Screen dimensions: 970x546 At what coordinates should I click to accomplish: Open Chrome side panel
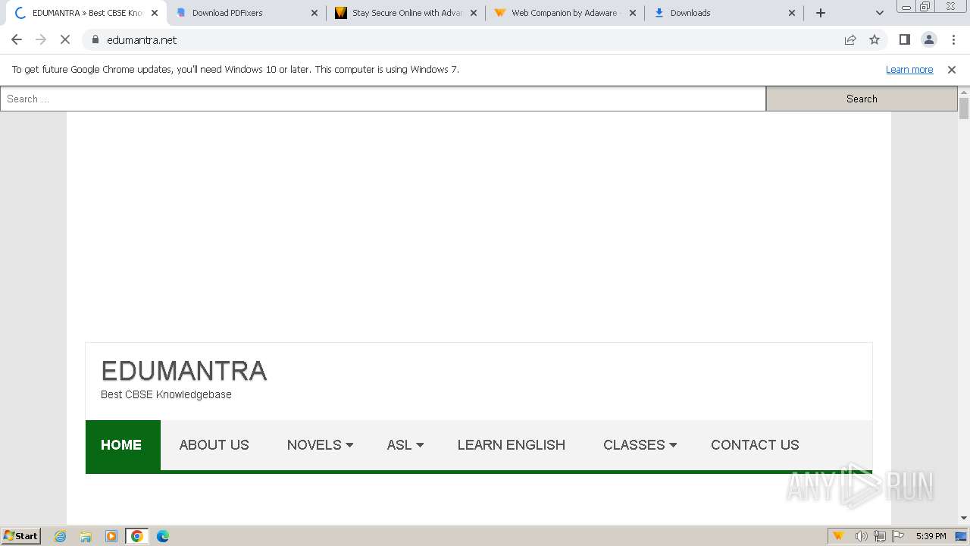coord(904,39)
